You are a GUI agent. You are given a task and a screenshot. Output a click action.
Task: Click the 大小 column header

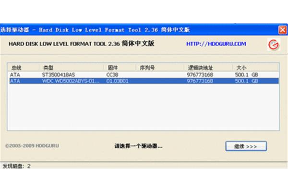coord(255,68)
